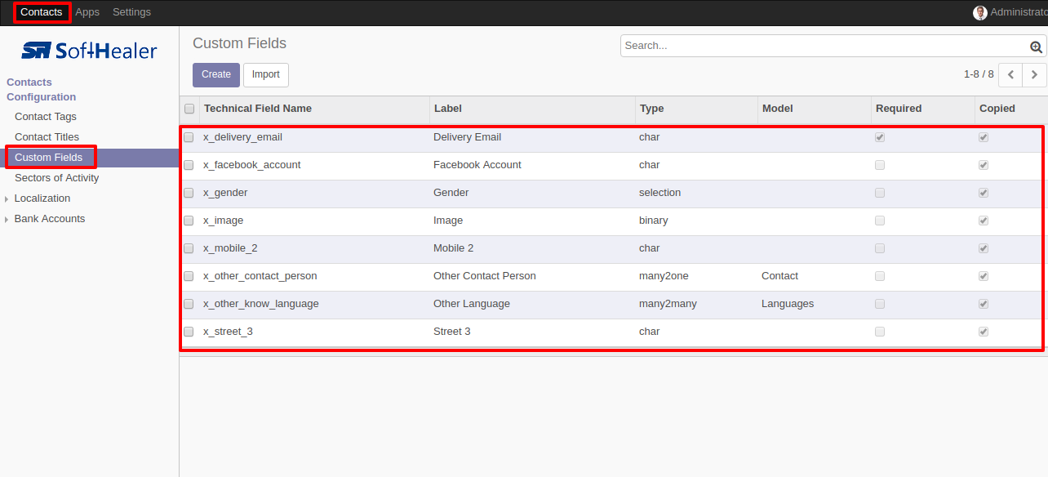The image size is (1048, 477).
Task: Click the search magnifier icon
Action: tap(1036, 47)
